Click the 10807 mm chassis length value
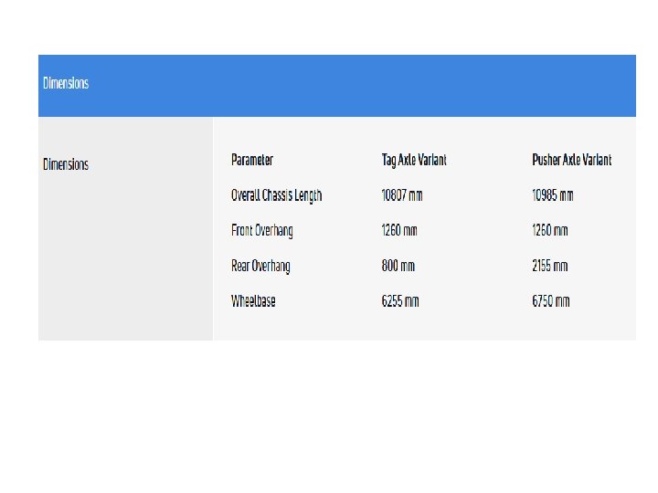658x493 pixels. pyautogui.click(x=402, y=195)
